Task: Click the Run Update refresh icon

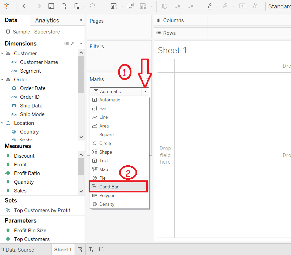Action: tap(92, 6)
